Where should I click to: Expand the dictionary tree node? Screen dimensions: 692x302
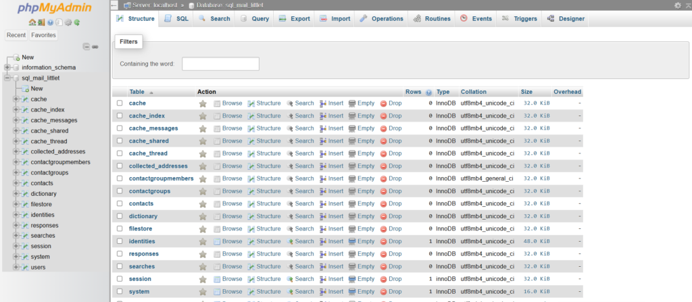(16, 194)
